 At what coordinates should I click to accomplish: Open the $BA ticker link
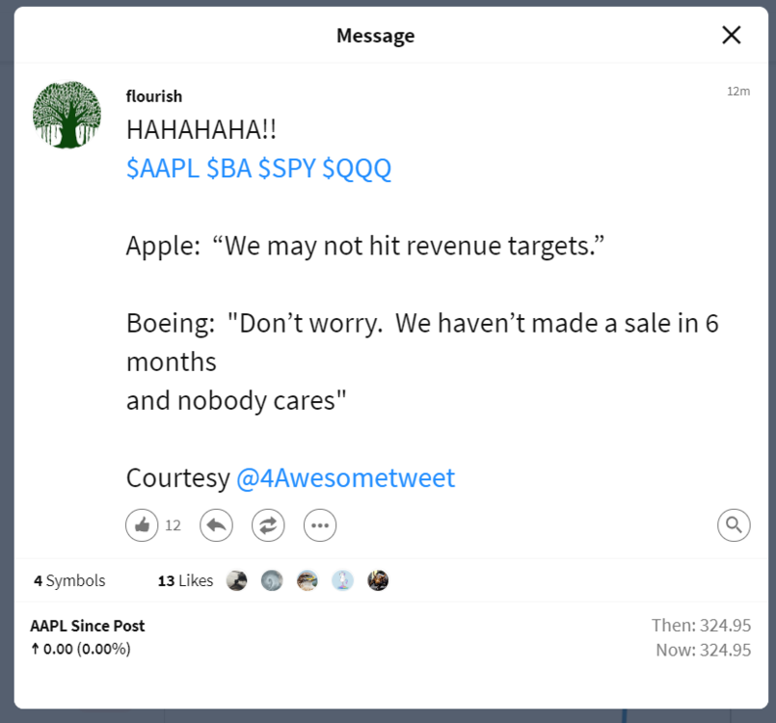tap(228, 169)
